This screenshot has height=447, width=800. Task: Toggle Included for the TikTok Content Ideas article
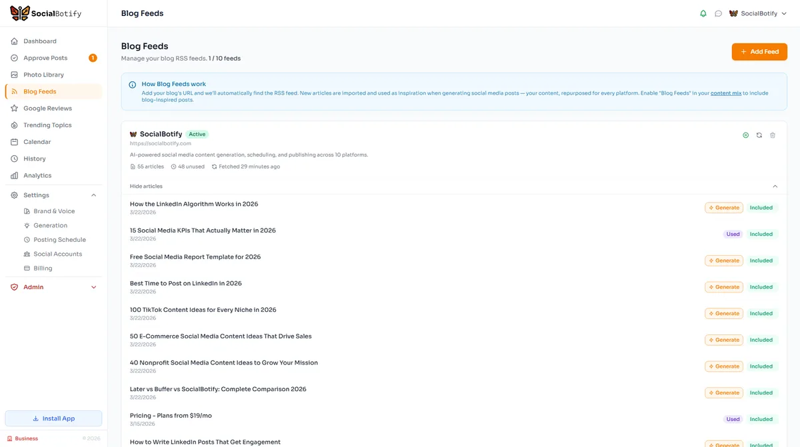click(761, 313)
